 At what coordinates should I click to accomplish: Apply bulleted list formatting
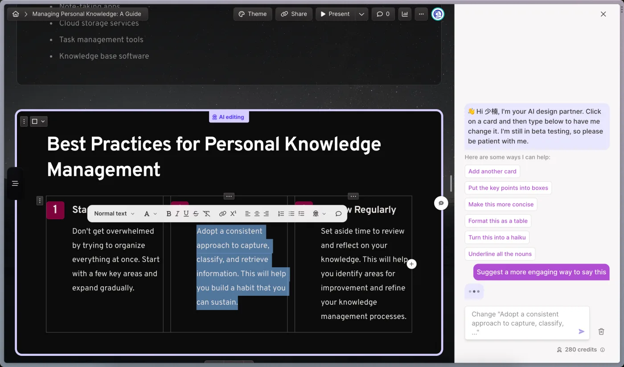pyautogui.click(x=291, y=214)
